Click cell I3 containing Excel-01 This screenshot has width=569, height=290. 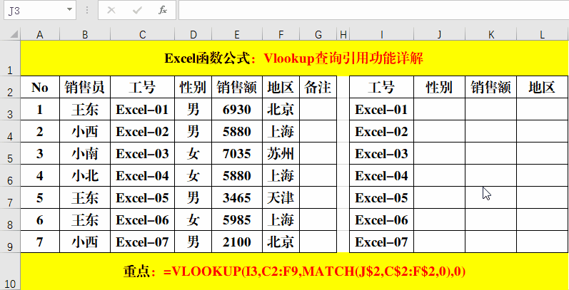click(381, 109)
